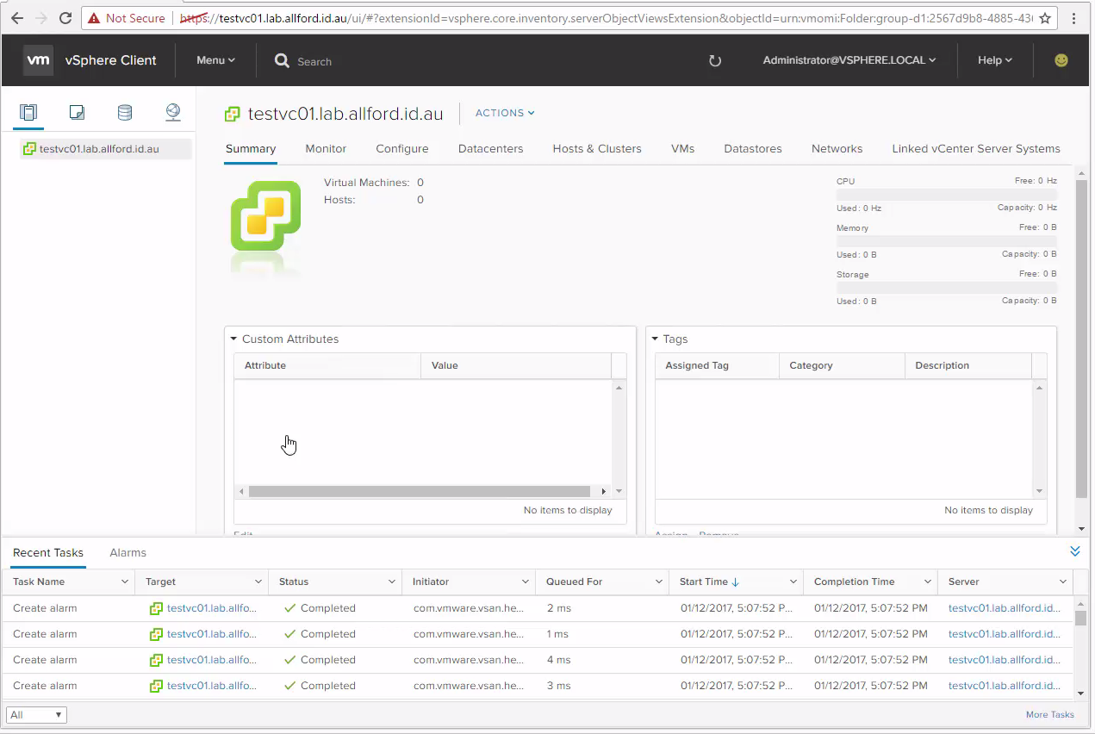Image resolution: width=1095 pixels, height=734 pixels.
Task: Open the Menu dropdown
Action: point(215,60)
